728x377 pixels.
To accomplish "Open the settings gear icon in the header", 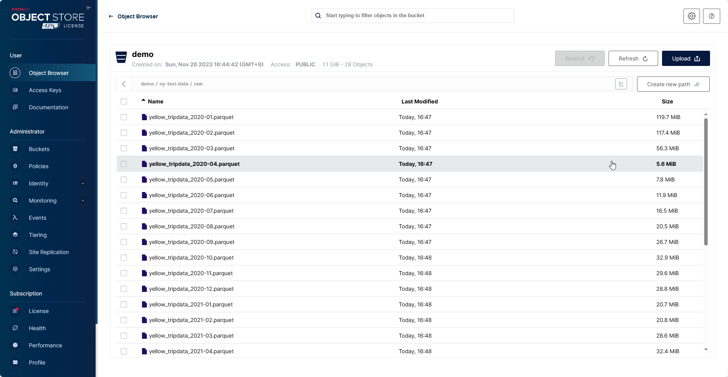I will coord(691,16).
